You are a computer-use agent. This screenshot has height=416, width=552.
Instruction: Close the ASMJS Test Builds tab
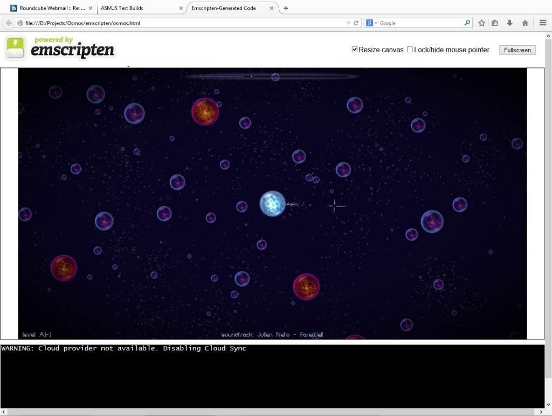(x=181, y=8)
